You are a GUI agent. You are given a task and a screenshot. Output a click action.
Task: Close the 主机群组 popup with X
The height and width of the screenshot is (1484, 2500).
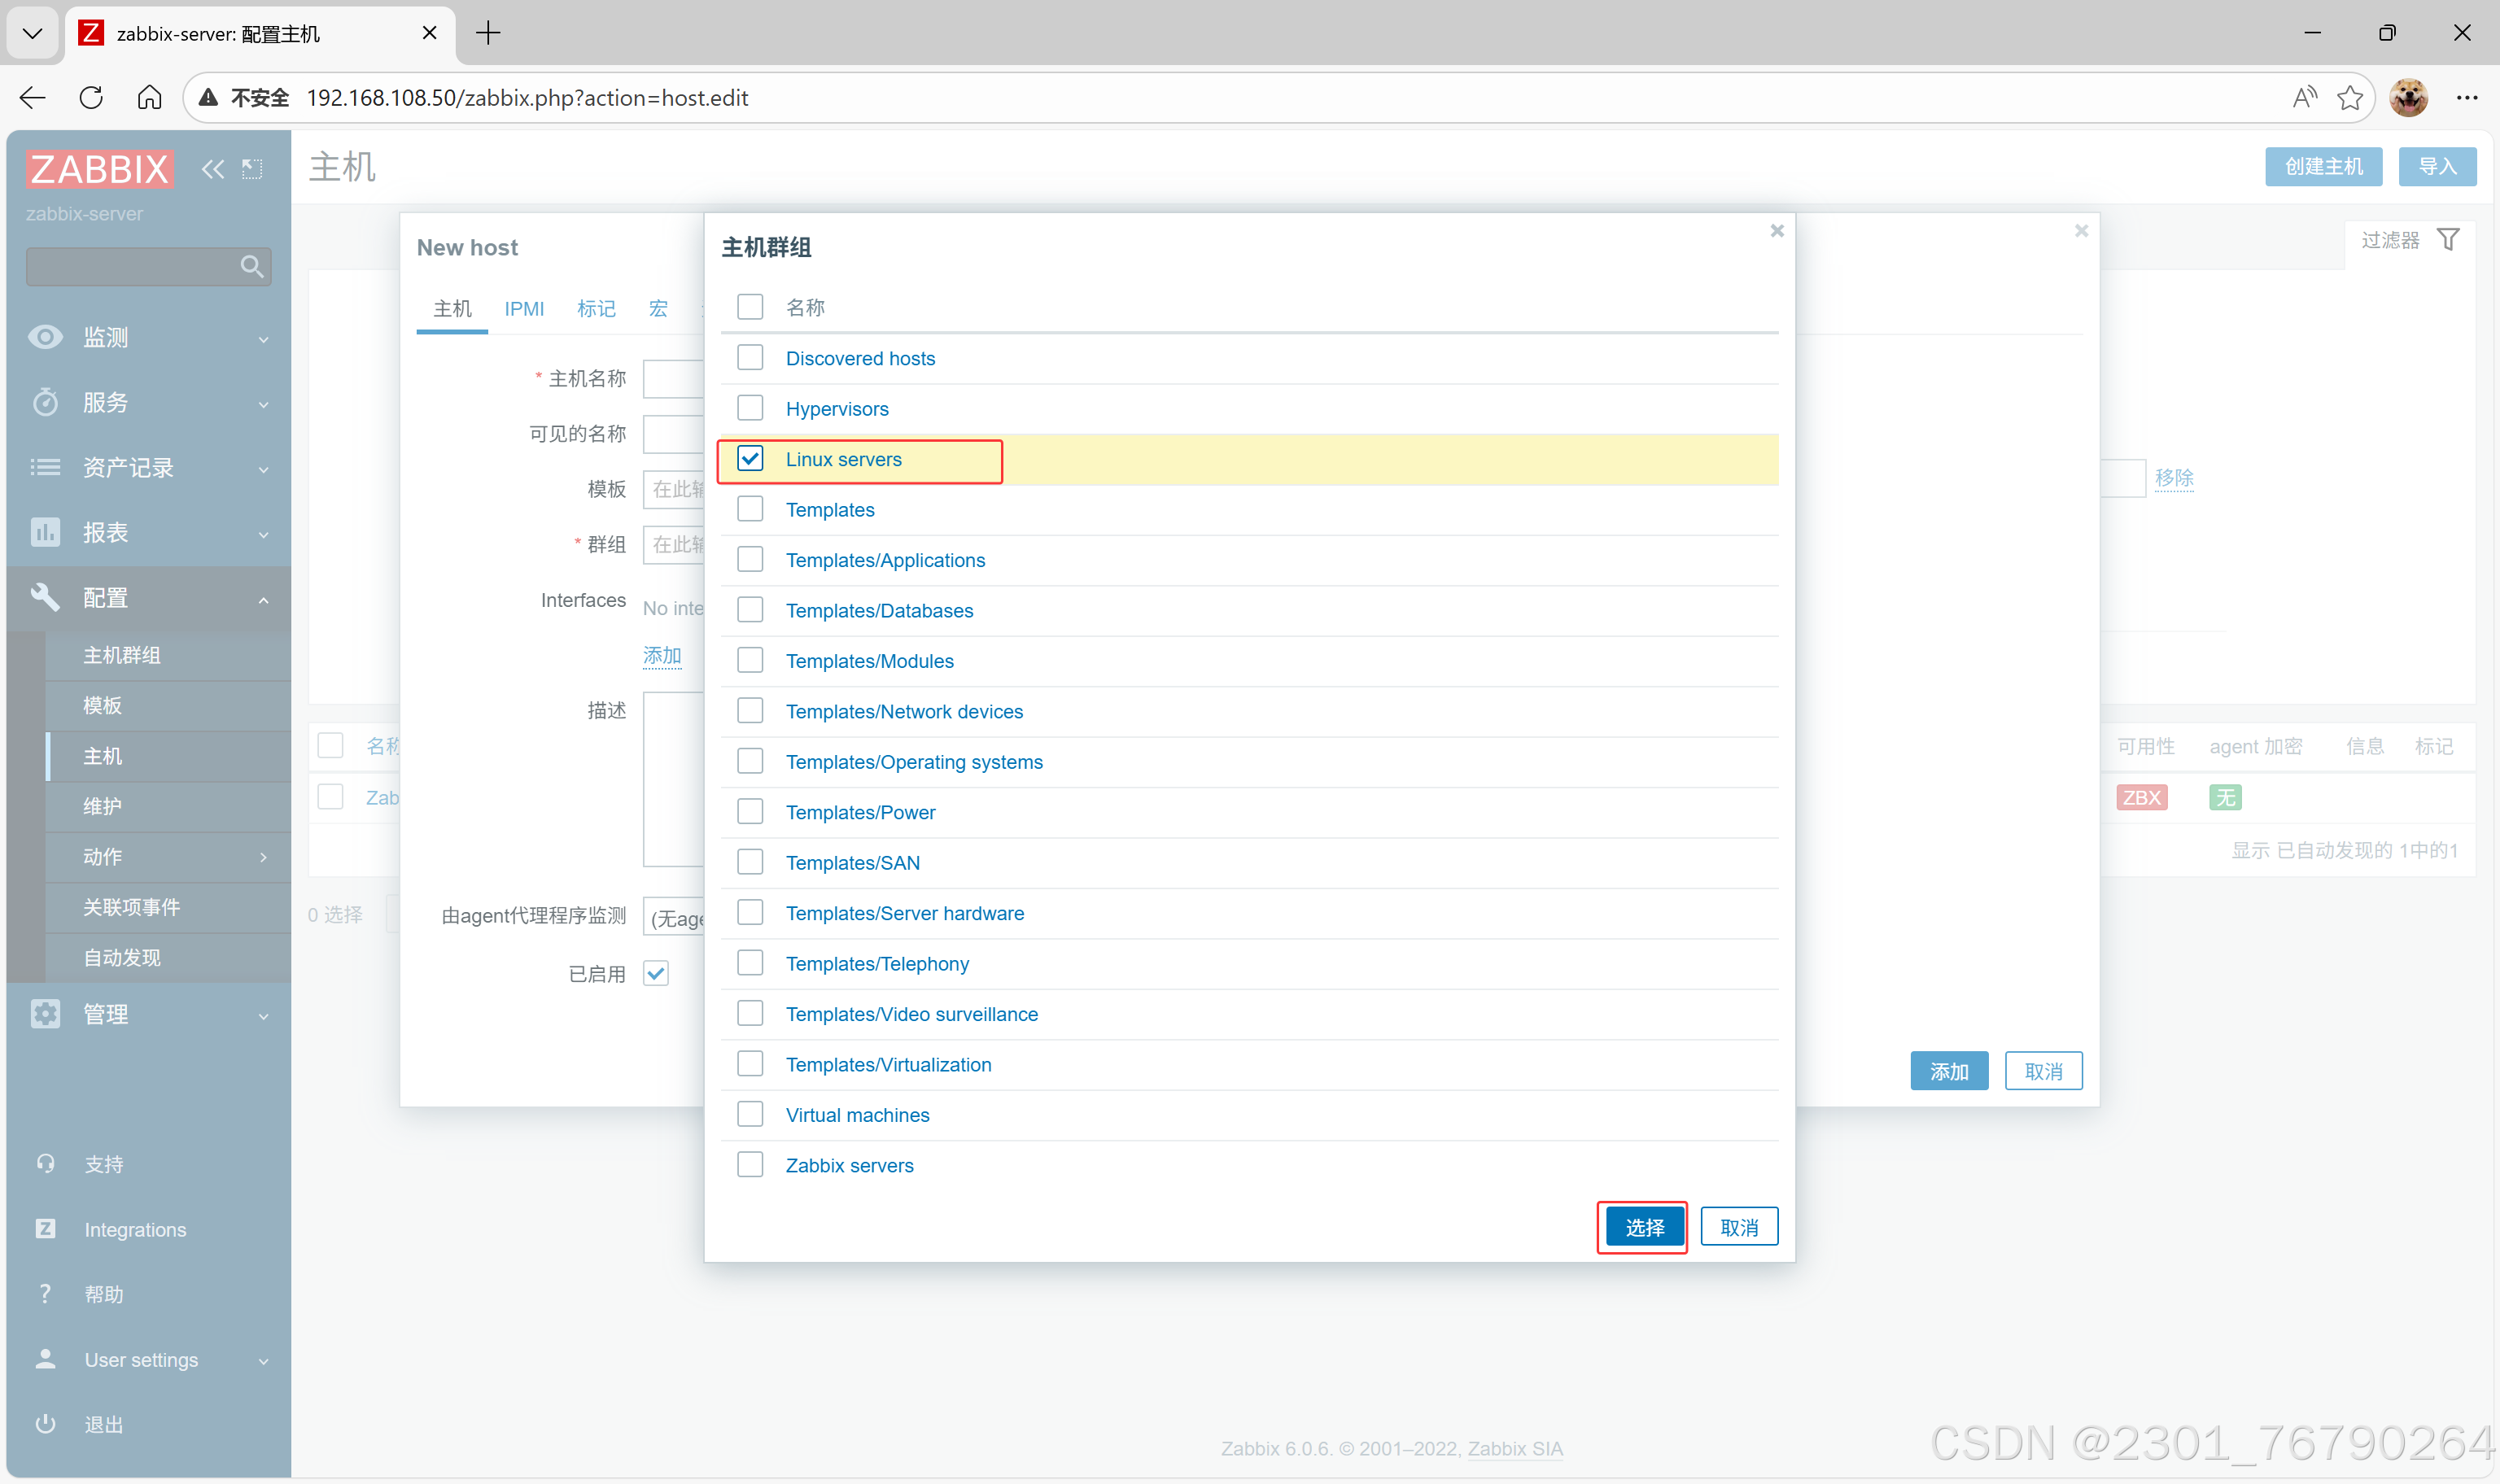[1777, 231]
